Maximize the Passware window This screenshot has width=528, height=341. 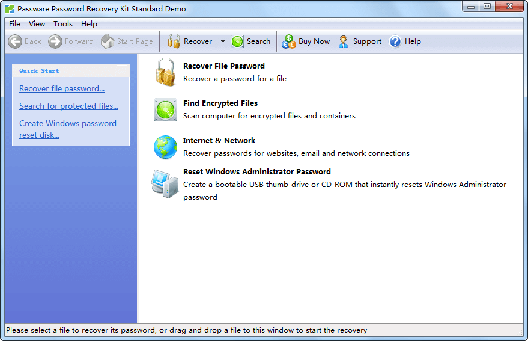coord(487,6)
